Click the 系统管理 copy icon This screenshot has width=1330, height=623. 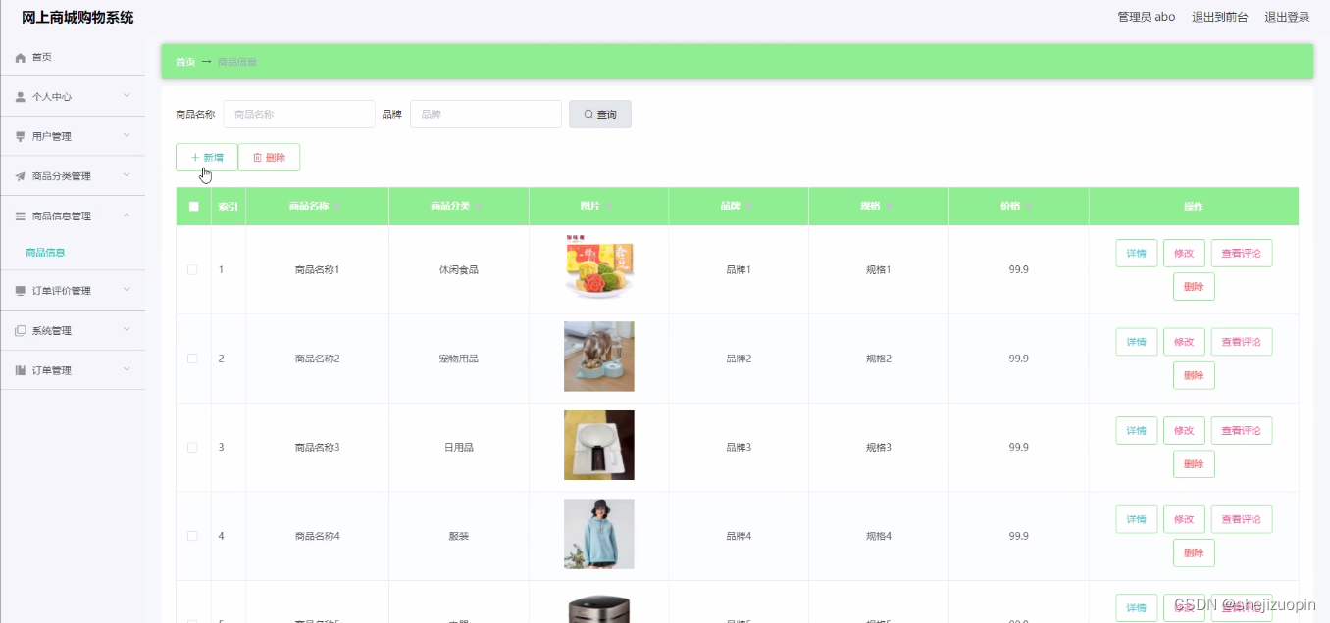(x=21, y=331)
